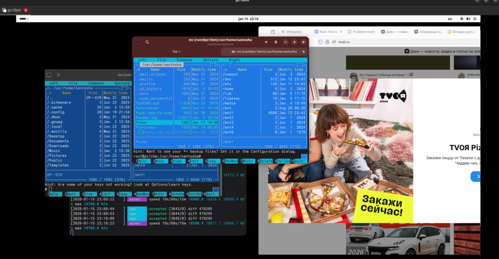Click the new tab plus in background terminal

click(58, 75)
